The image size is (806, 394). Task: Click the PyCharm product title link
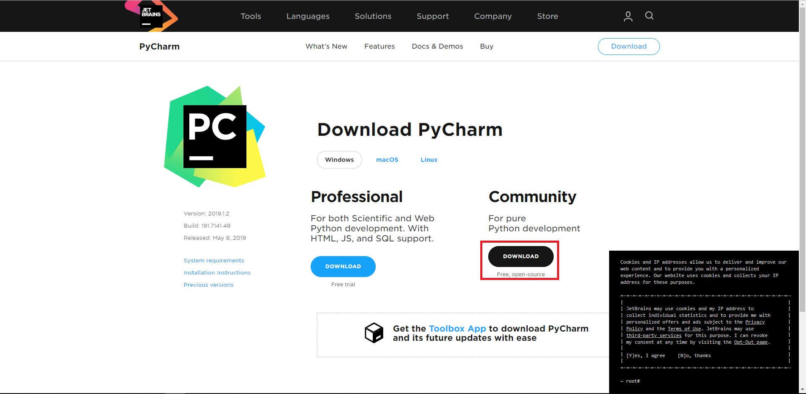tap(160, 47)
